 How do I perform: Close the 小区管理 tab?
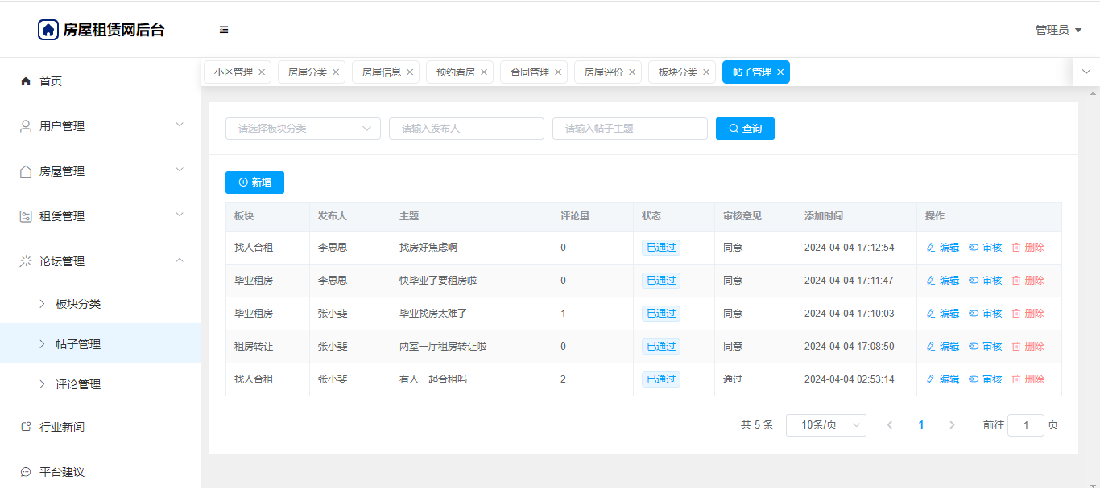click(262, 72)
